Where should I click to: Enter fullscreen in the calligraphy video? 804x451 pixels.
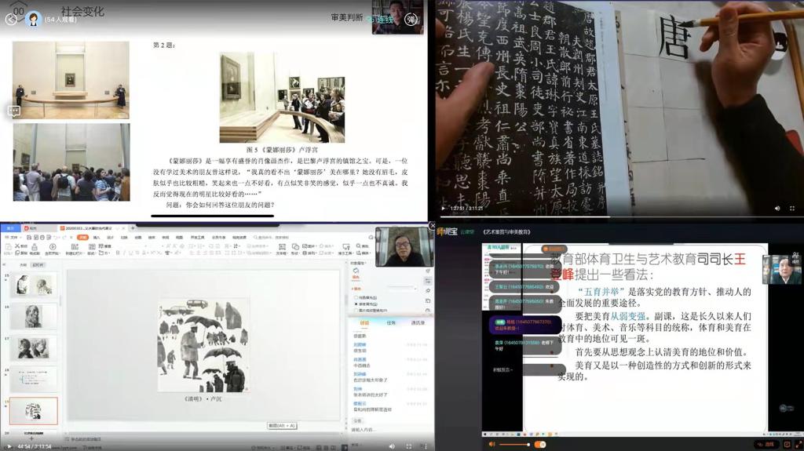(792, 208)
